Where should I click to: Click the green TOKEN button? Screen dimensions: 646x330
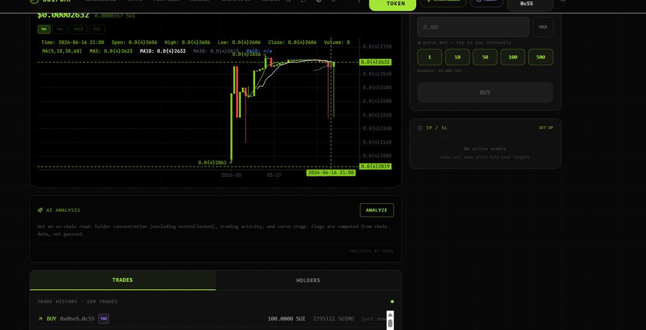(392, 3)
